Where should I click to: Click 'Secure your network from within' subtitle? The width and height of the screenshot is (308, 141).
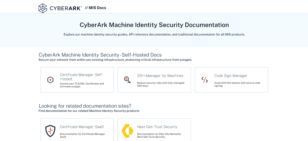tap(115, 60)
